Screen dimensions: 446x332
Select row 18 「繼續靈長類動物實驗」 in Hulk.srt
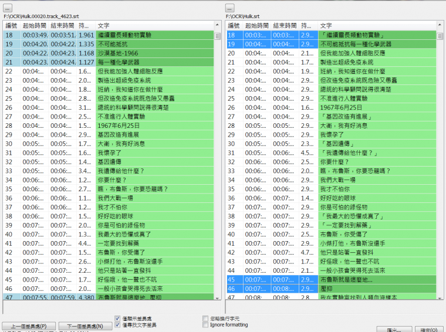click(x=331, y=35)
